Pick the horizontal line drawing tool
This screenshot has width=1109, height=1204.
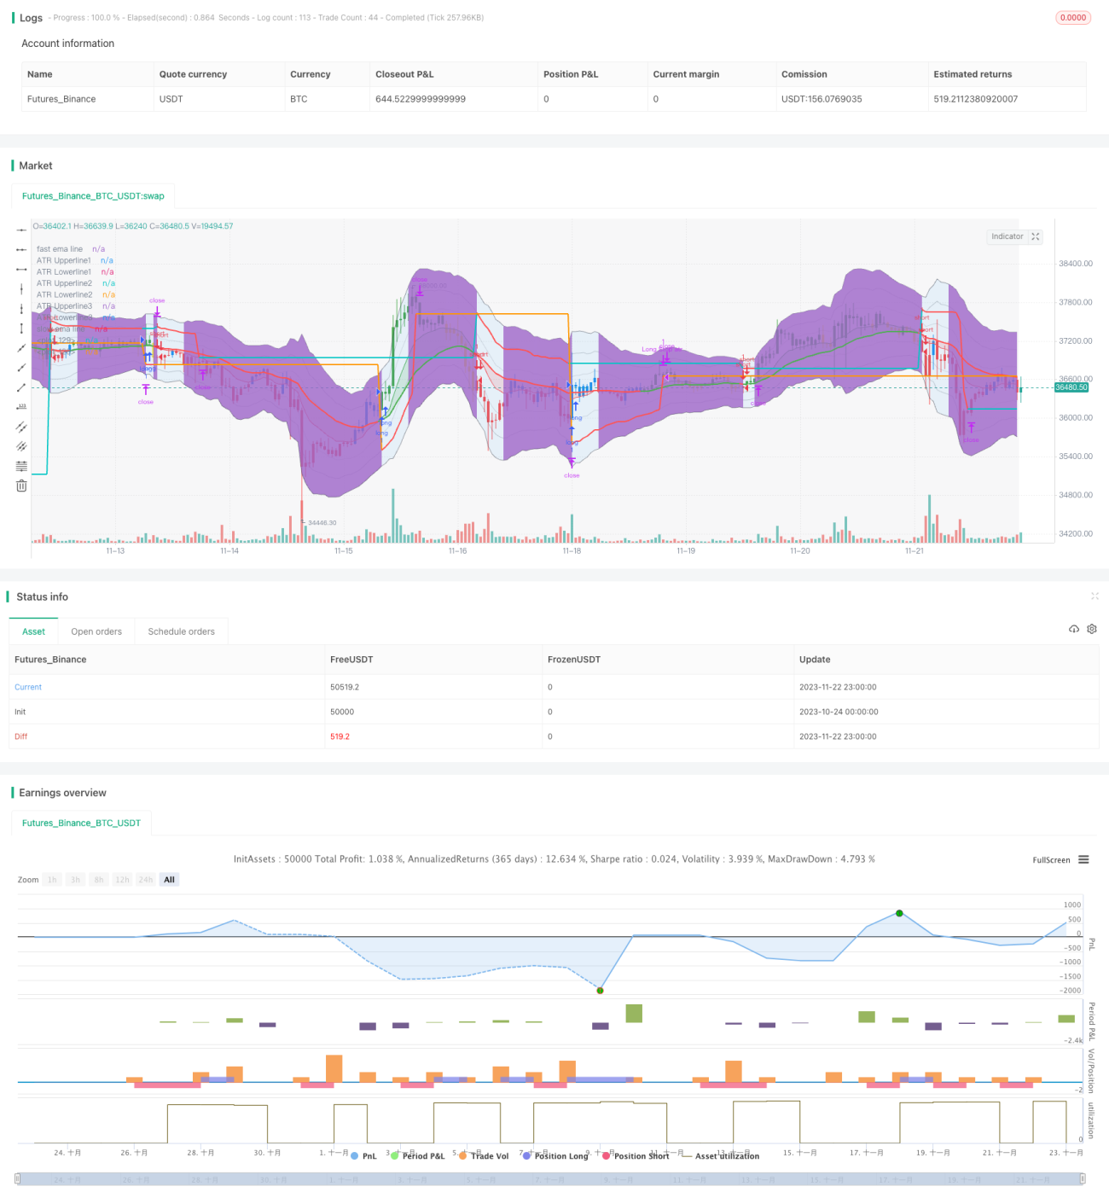(x=21, y=230)
